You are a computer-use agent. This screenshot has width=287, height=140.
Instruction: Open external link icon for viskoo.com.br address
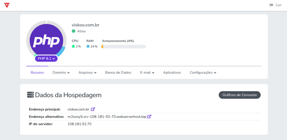click(x=93, y=109)
